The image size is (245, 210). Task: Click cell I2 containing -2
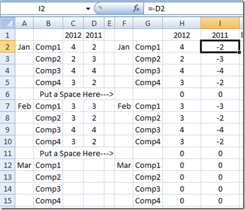coord(220,47)
